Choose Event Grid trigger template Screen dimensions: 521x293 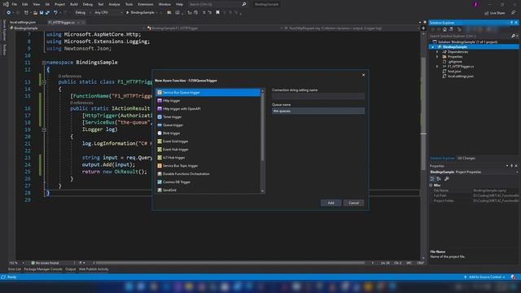(x=208, y=141)
